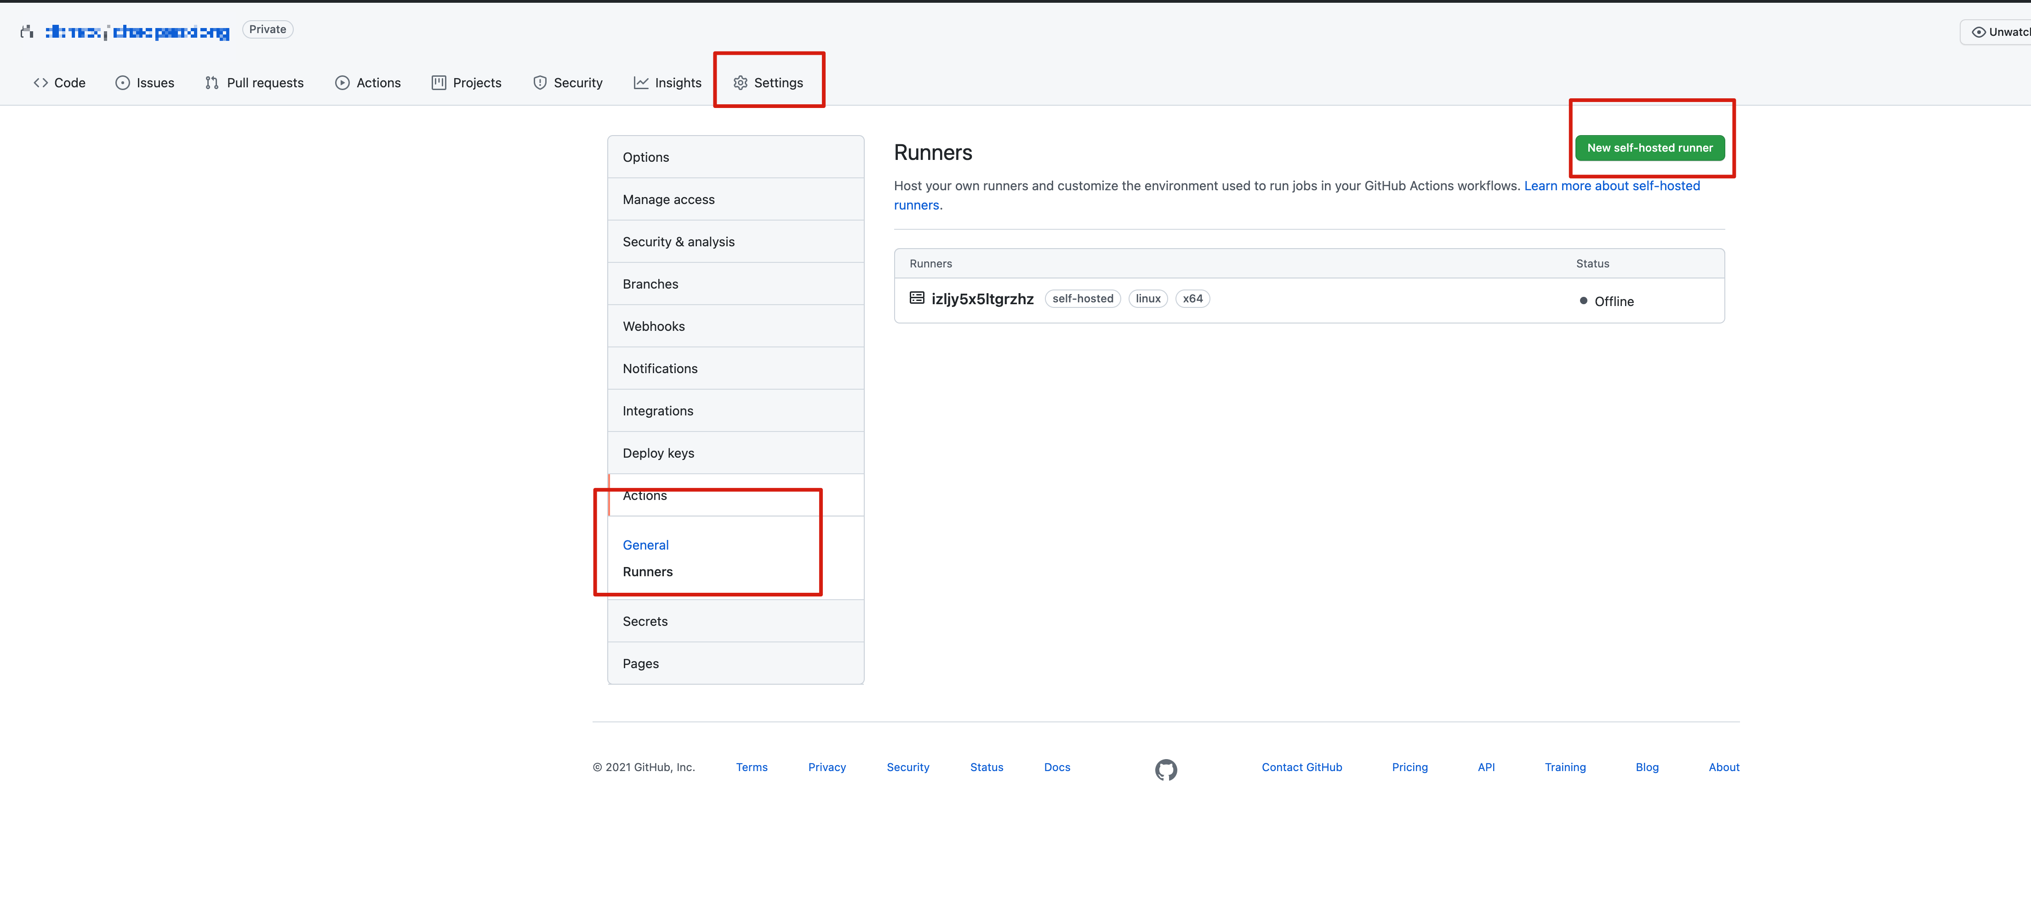This screenshot has height=908, width=2031.
Task: Select the self-hosted label on the runner
Action: [1083, 298]
